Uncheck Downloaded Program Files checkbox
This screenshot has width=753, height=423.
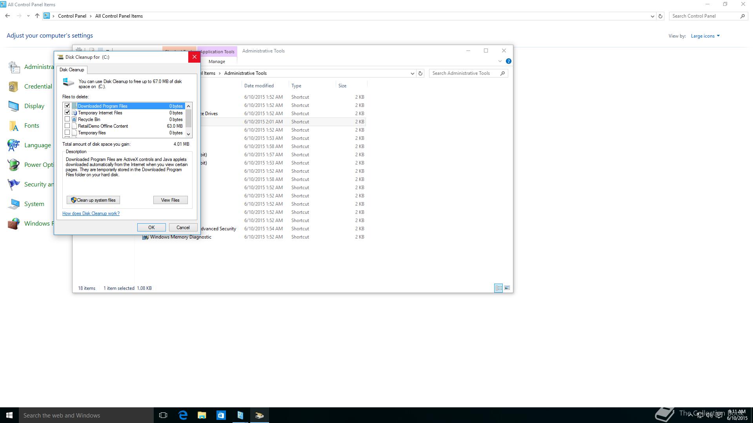coord(67,106)
